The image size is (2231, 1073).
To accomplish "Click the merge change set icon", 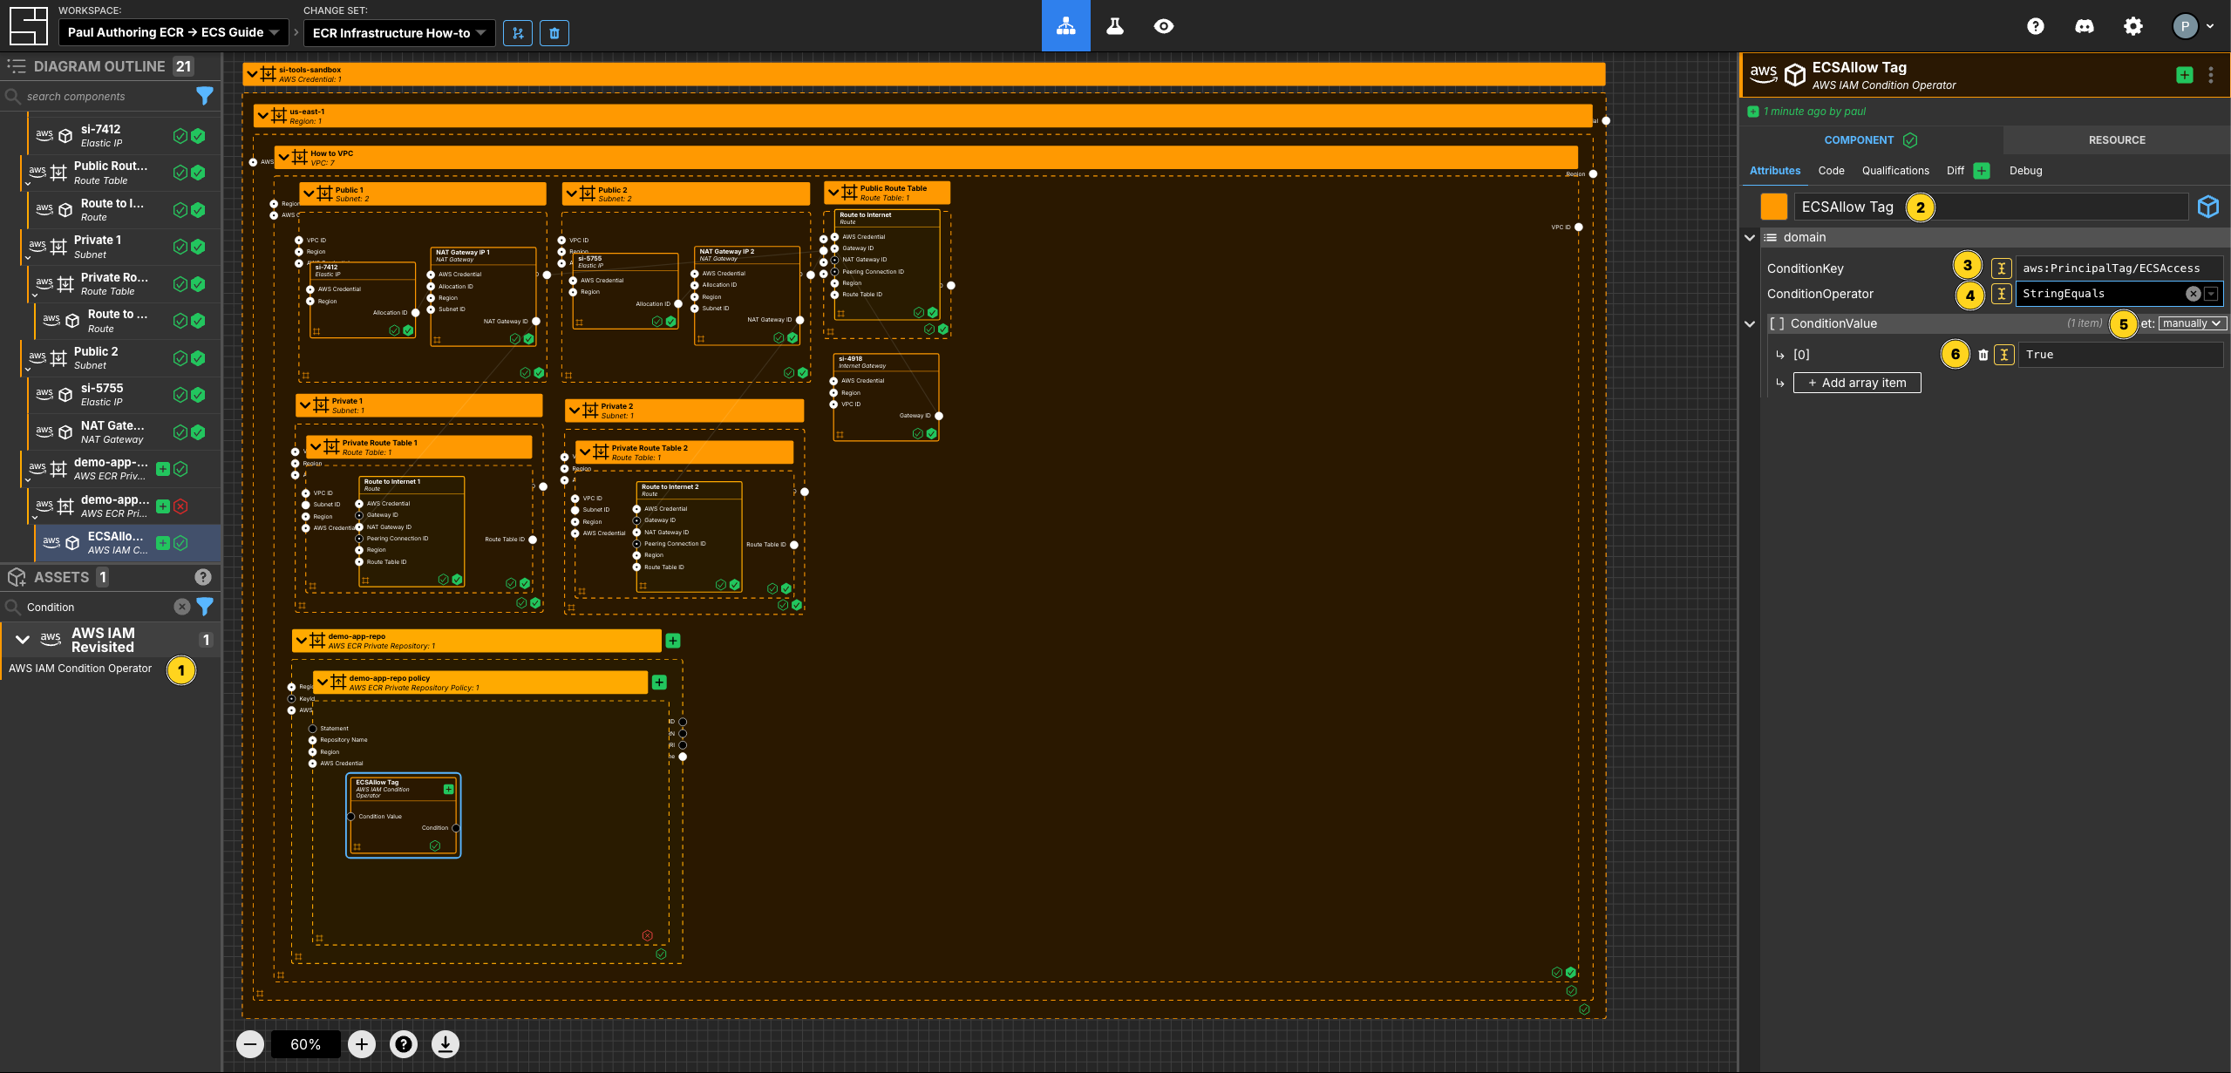I will (x=518, y=33).
